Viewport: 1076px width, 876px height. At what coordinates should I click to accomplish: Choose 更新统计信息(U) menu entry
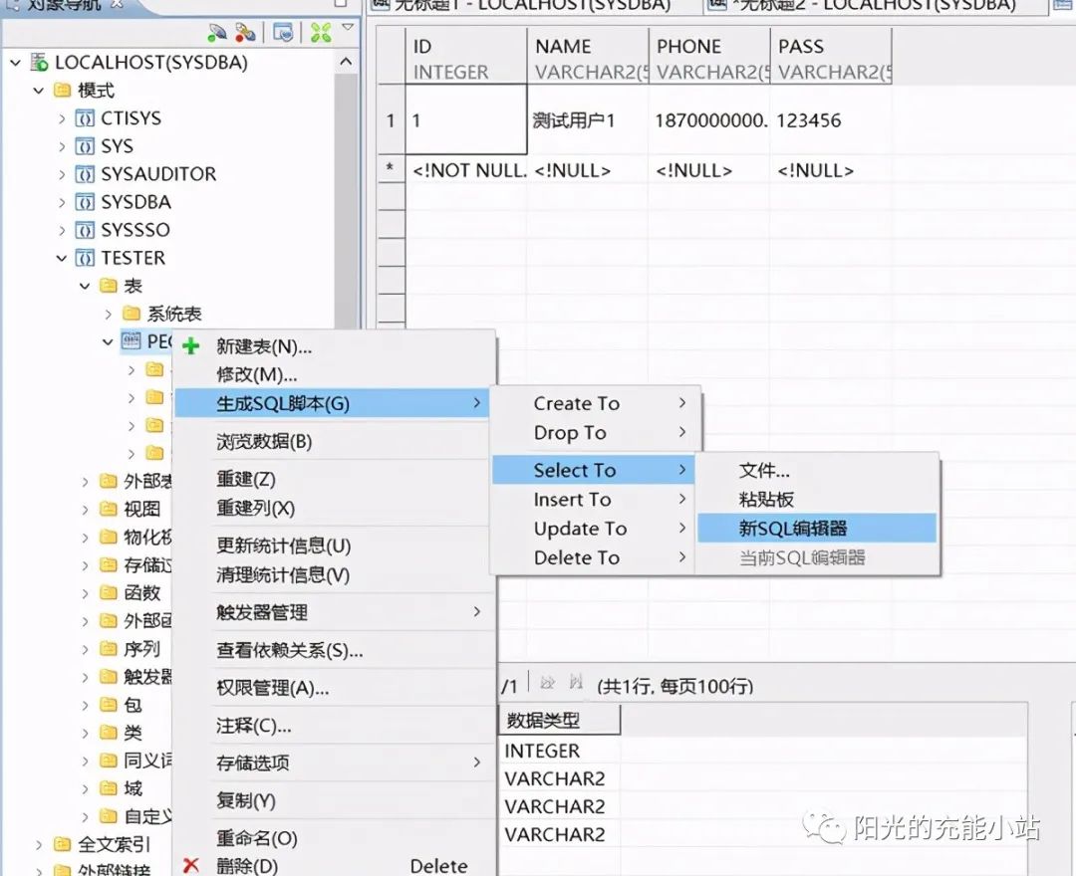[x=335, y=546]
